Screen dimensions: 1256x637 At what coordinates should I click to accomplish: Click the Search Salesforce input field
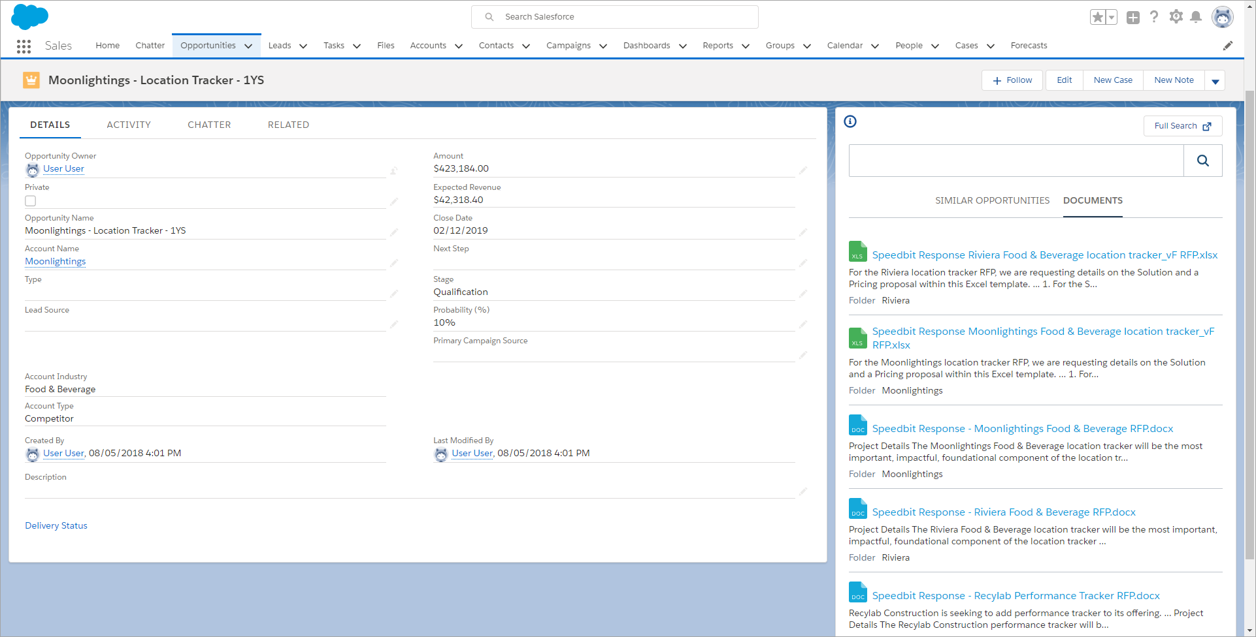tap(615, 17)
